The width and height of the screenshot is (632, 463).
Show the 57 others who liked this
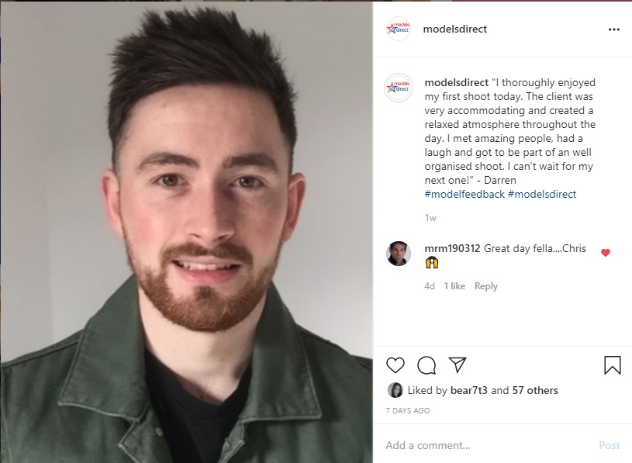click(535, 390)
